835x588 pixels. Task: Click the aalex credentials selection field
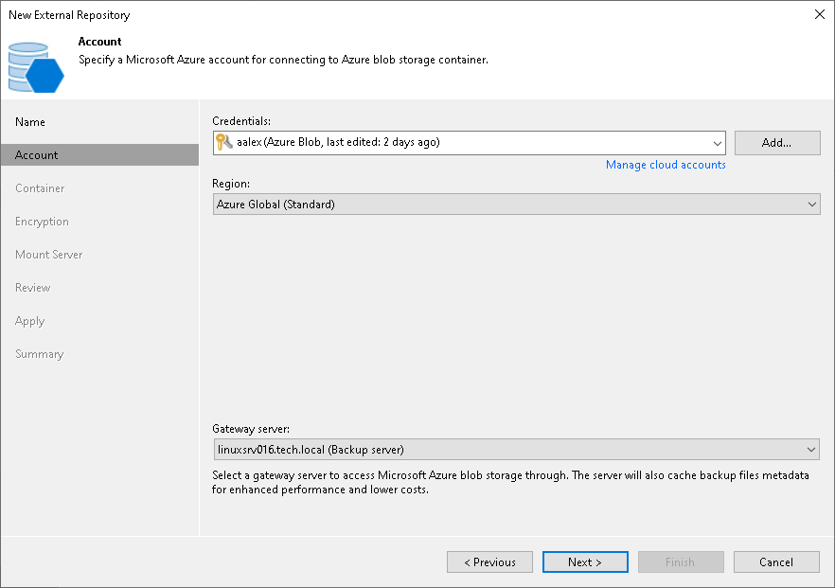coord(470,143)
